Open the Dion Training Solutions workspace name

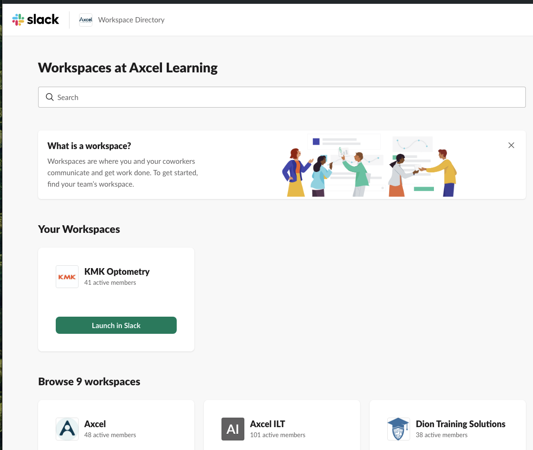pos(460,424)
